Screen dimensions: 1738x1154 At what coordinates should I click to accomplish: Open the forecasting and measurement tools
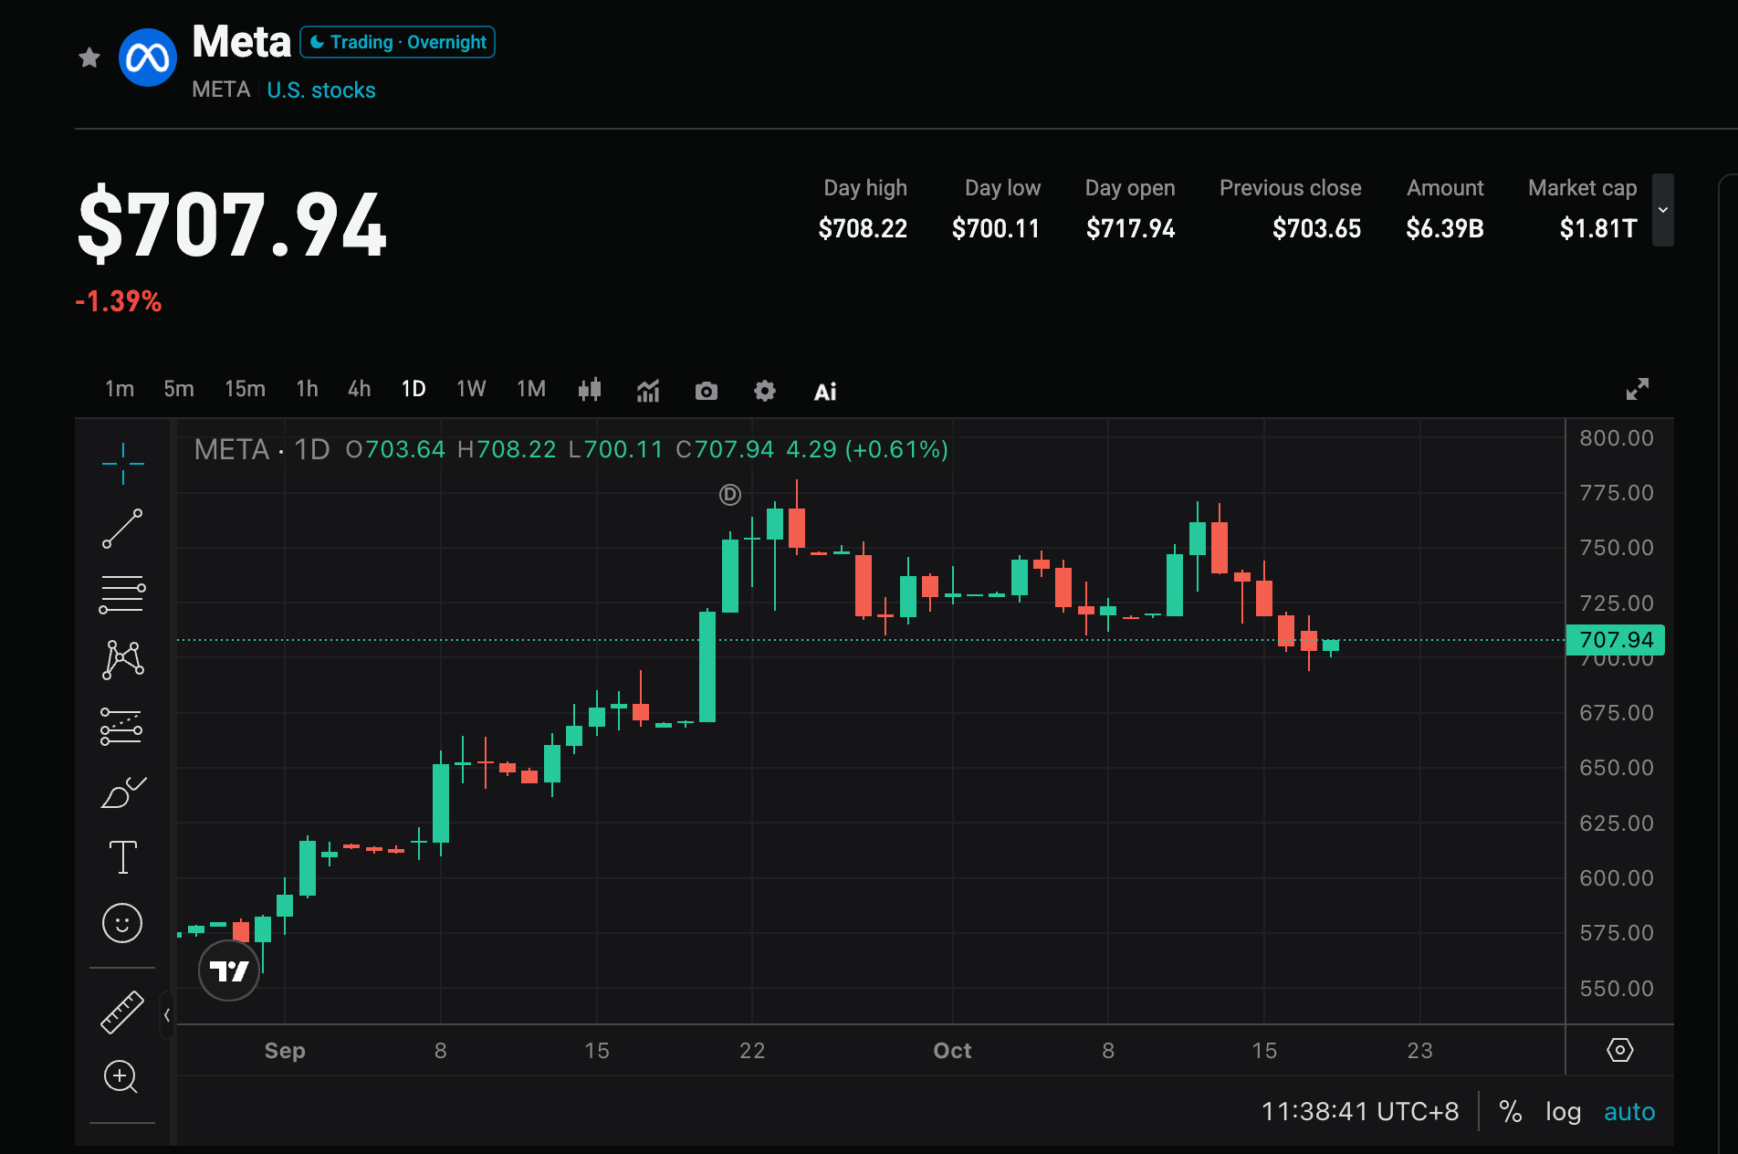point(122,726)
